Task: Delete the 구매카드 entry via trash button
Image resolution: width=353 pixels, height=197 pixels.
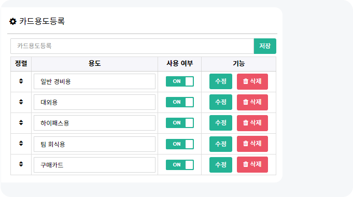Action: tap(252, 164)
